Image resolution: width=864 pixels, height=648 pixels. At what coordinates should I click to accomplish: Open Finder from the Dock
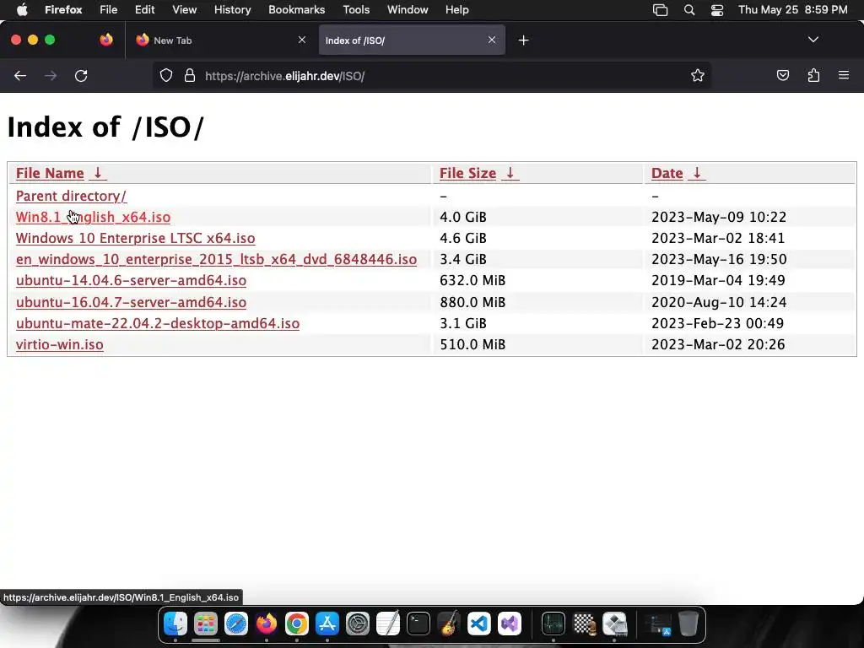point(175,624)
